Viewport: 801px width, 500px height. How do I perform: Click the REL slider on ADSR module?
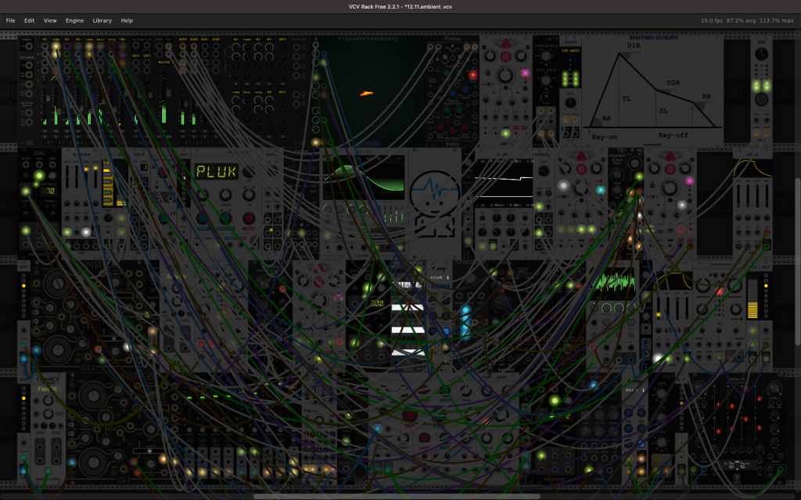pyautogui.click(x=767, y=196)
